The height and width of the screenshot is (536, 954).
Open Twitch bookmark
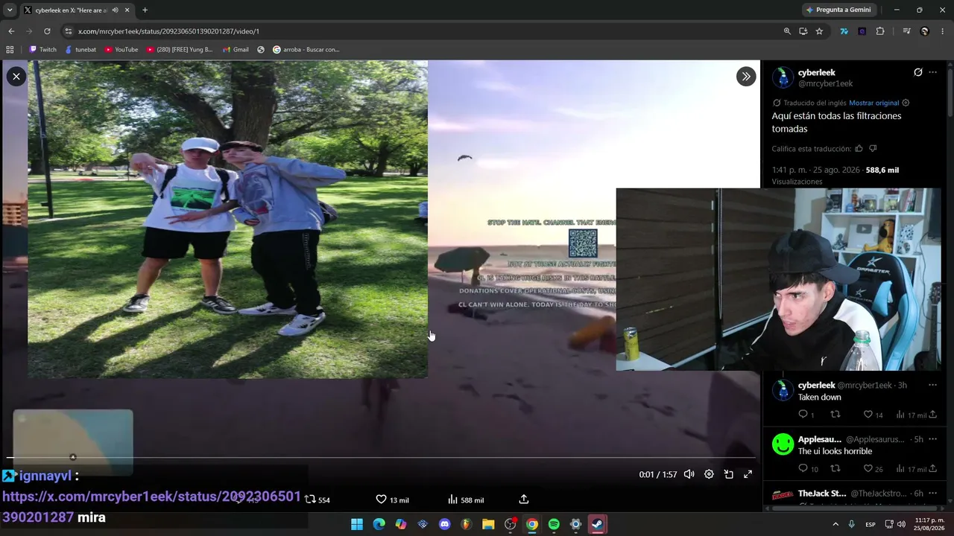[x=42, y=50]
